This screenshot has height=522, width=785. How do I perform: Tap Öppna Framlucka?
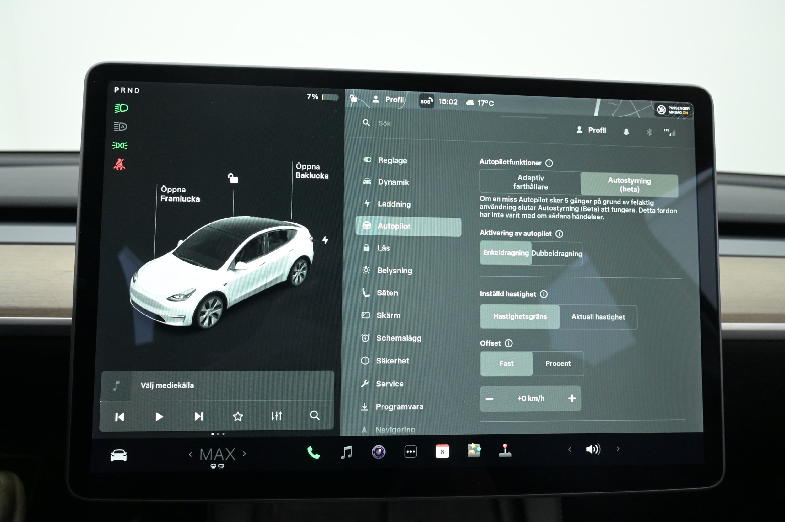point(180,194)
